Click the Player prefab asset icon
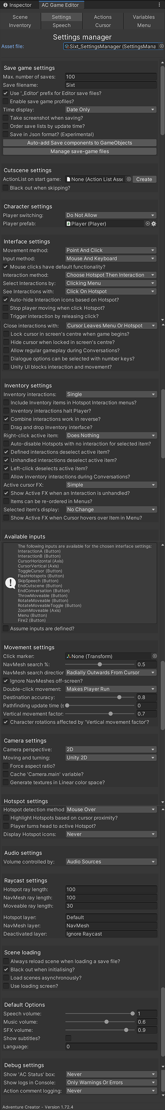 pyautogui.click(x=69, y=224)
